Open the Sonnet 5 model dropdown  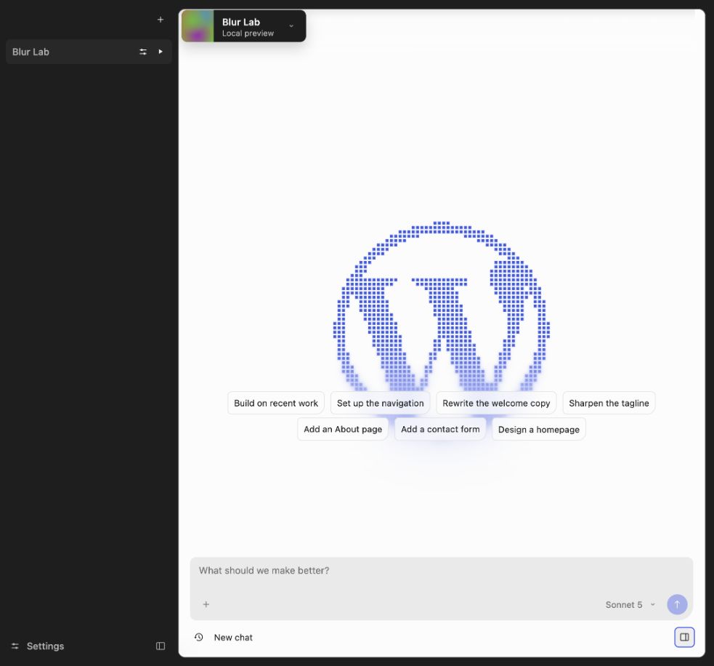(630, 604)
